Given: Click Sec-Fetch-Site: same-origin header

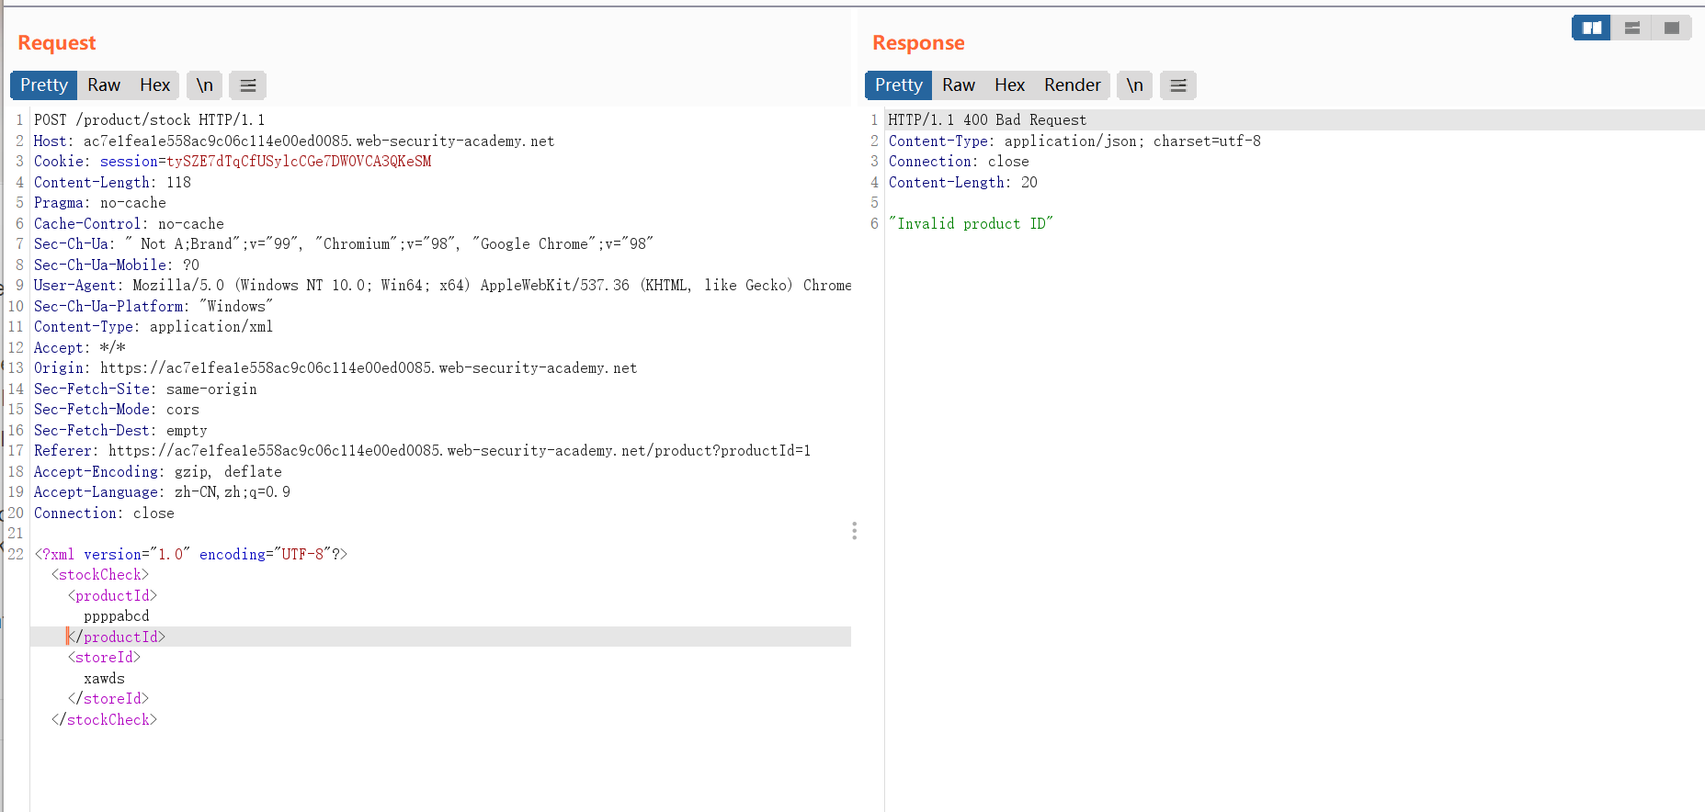Looking at the screenshot, I should click(145, 389).
